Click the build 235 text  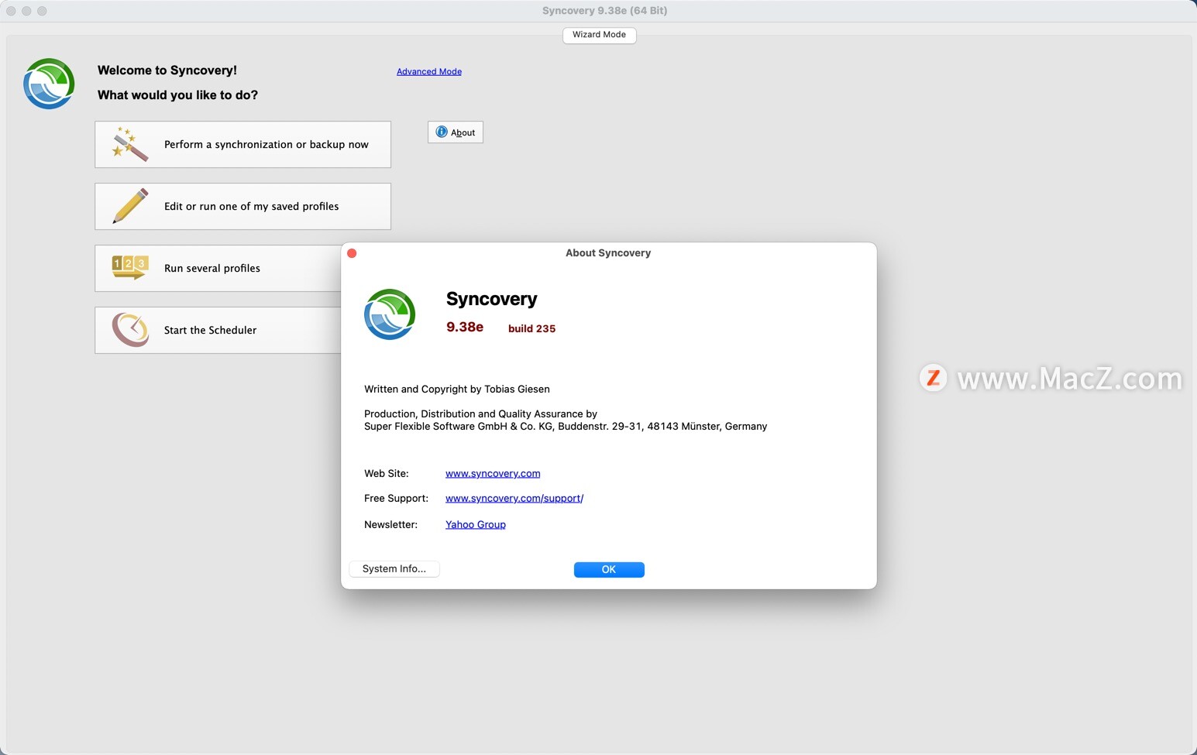531,328
